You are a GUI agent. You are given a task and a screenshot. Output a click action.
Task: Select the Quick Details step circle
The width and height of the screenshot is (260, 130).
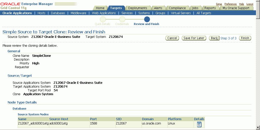103,19
